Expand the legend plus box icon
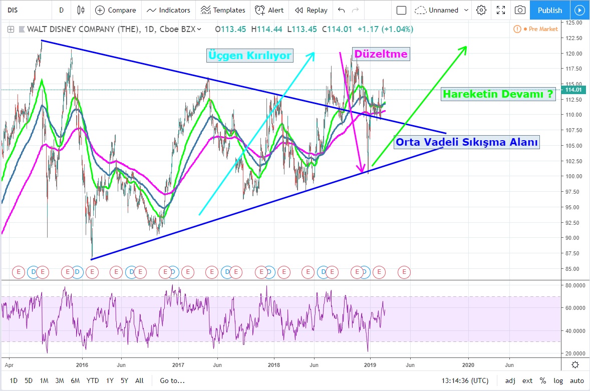This screenshot has width=590, height=391. tap(11, 29)
